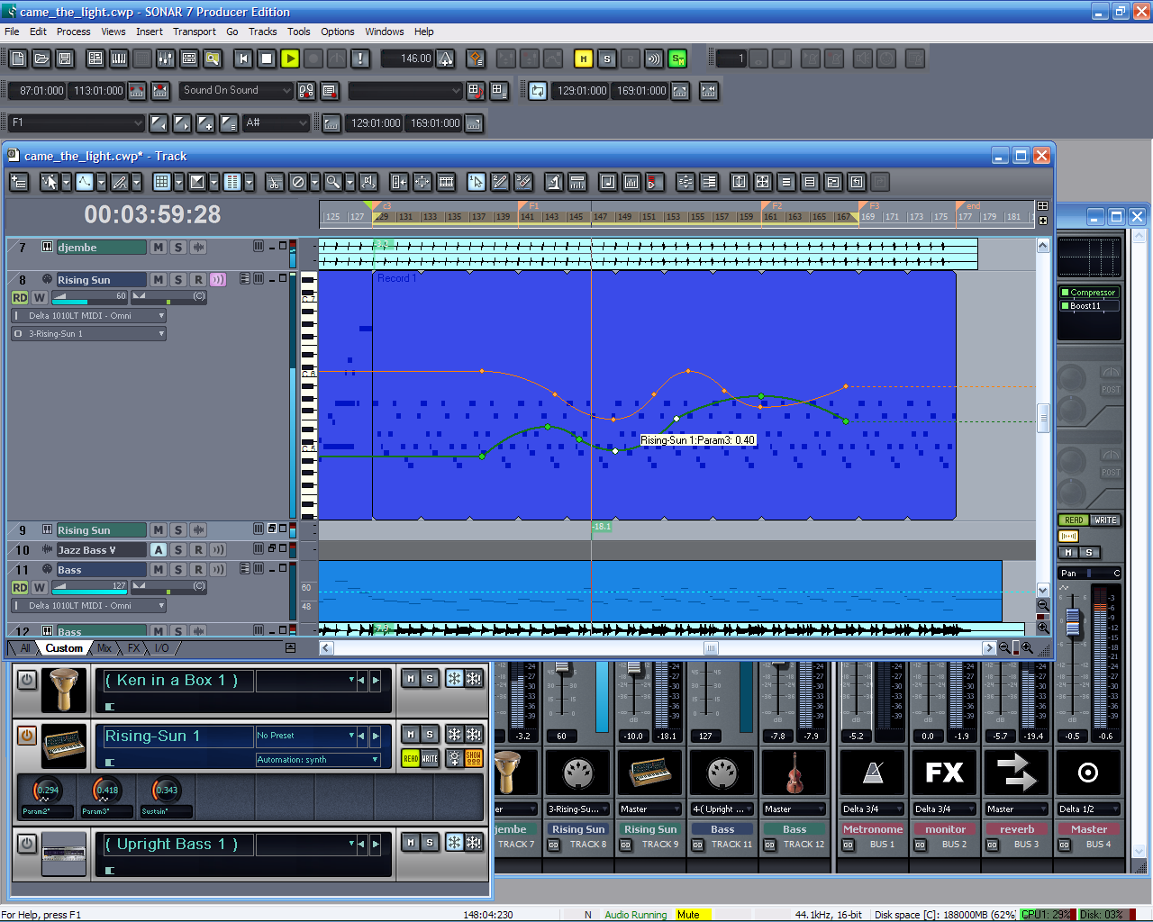The width and height of the screenshot is (1153, 922).
Task: Open the Automation: synth dropdown
Action: (x=318, y=760)
